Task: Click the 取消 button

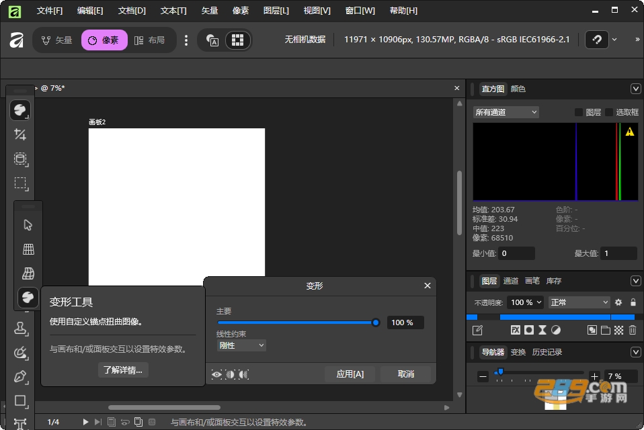Action: [406, 374]
